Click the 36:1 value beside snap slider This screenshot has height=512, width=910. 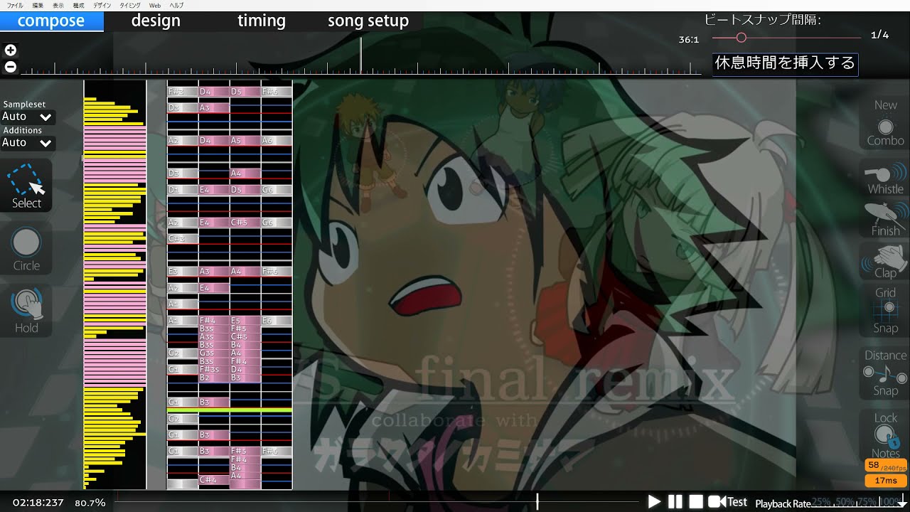coord(689,40)
